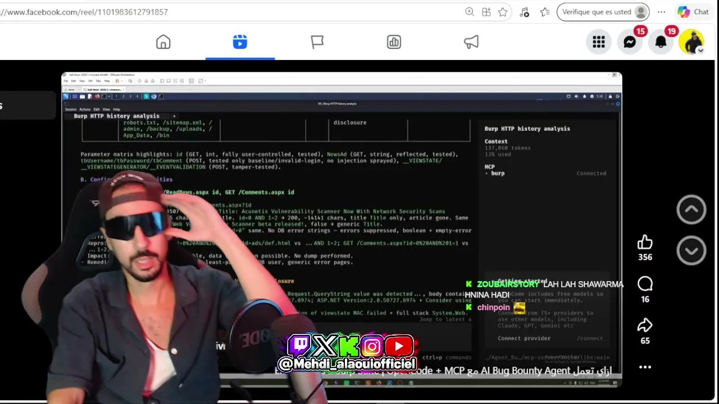Add page to favorites star
The height and width of the screenshot is (404, 719).
[503, 12]
